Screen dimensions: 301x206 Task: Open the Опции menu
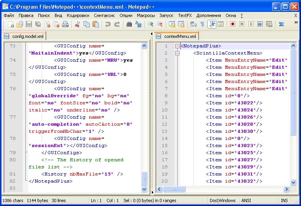coord(126,15)
